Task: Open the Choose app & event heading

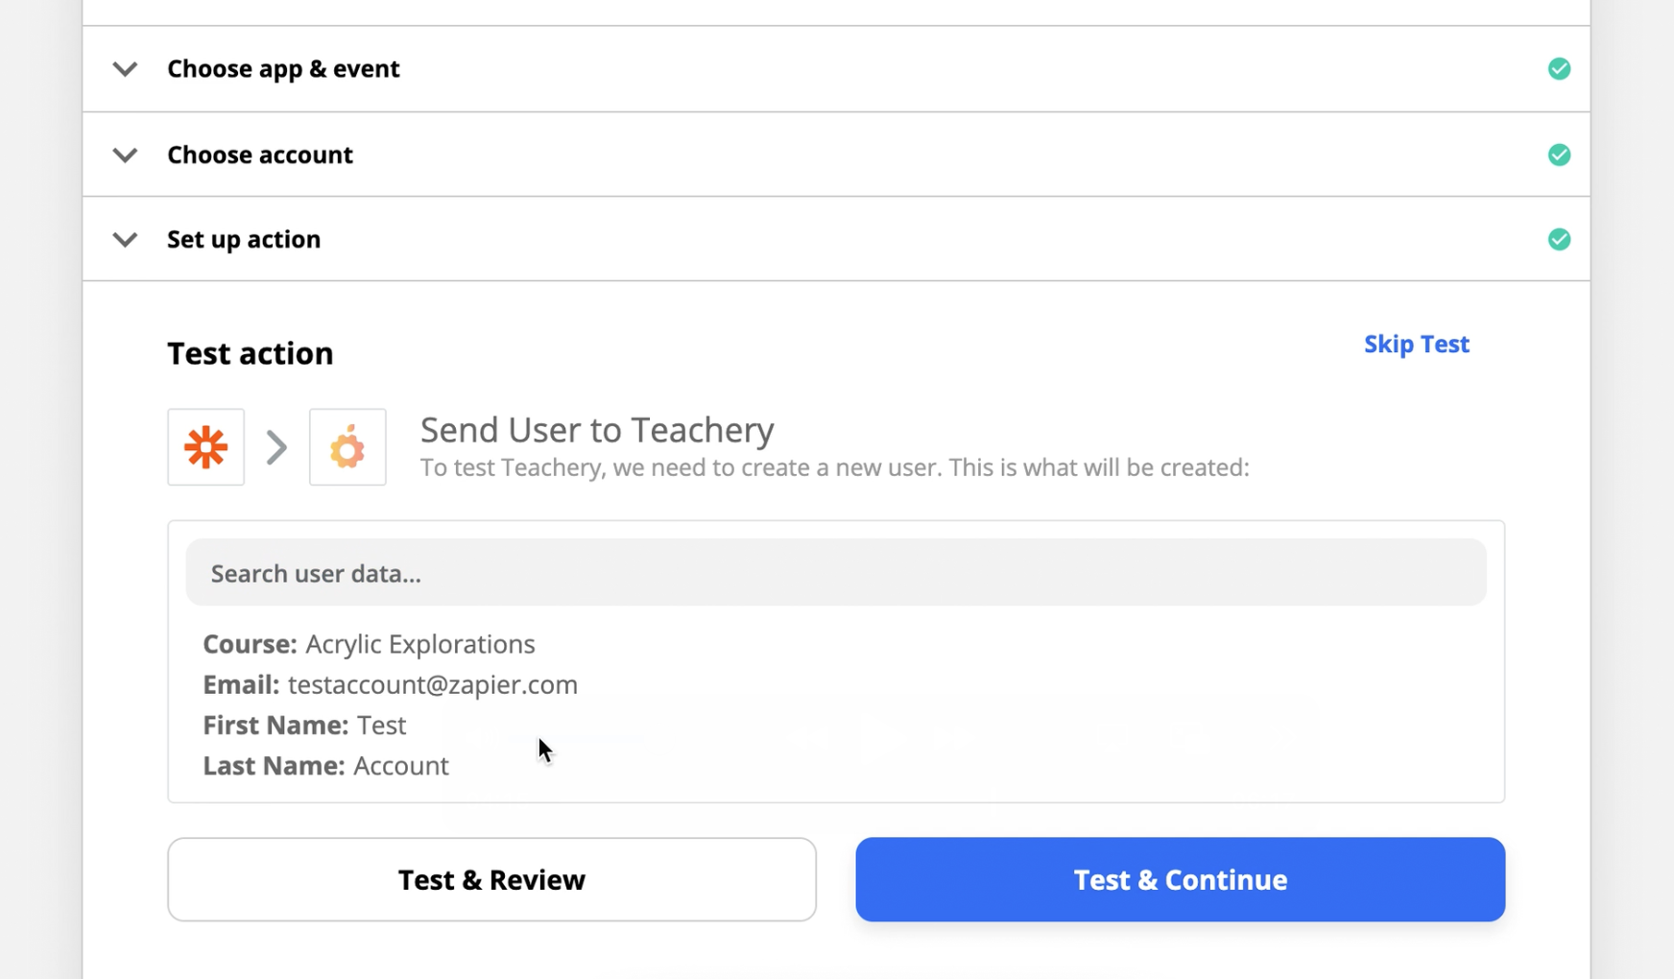Action: click(283, 69)
